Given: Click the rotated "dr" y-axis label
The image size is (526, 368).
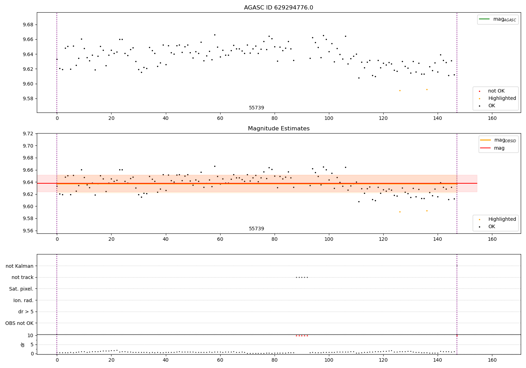Looking at the screenshot, I should (x=23, y=345).
